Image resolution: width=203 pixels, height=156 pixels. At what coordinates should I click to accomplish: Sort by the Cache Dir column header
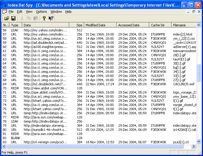160,25
